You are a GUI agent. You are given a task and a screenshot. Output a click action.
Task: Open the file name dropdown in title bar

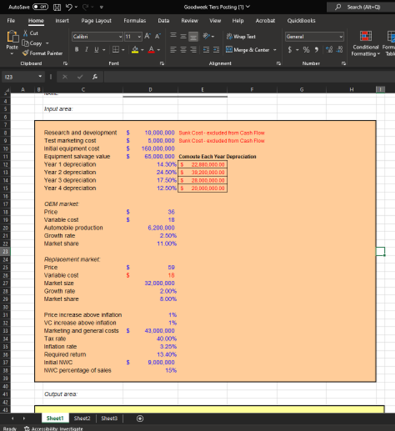(248, 7)
